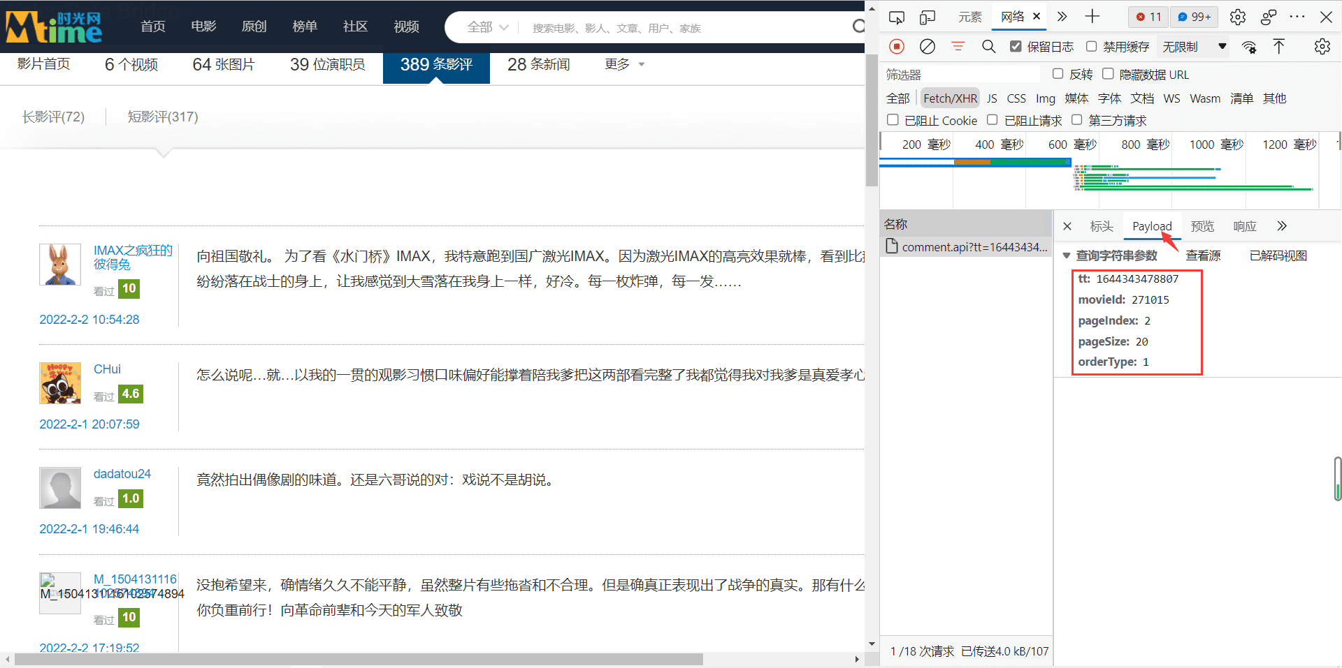
Task: Toggle device emulation icon
Action: 928,17
